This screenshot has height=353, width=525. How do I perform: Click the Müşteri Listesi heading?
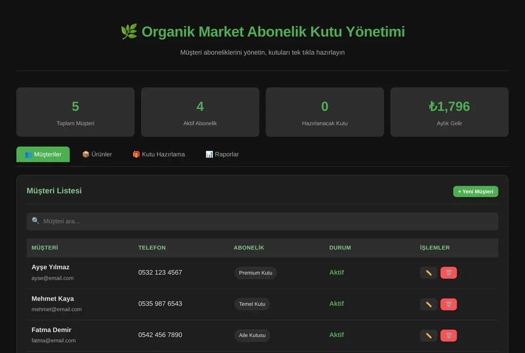[54, 191]
